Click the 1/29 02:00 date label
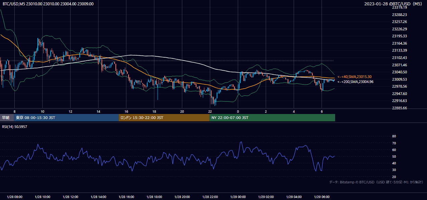The image size is (427, 200). pyautogui.click(x=266, y=197)
